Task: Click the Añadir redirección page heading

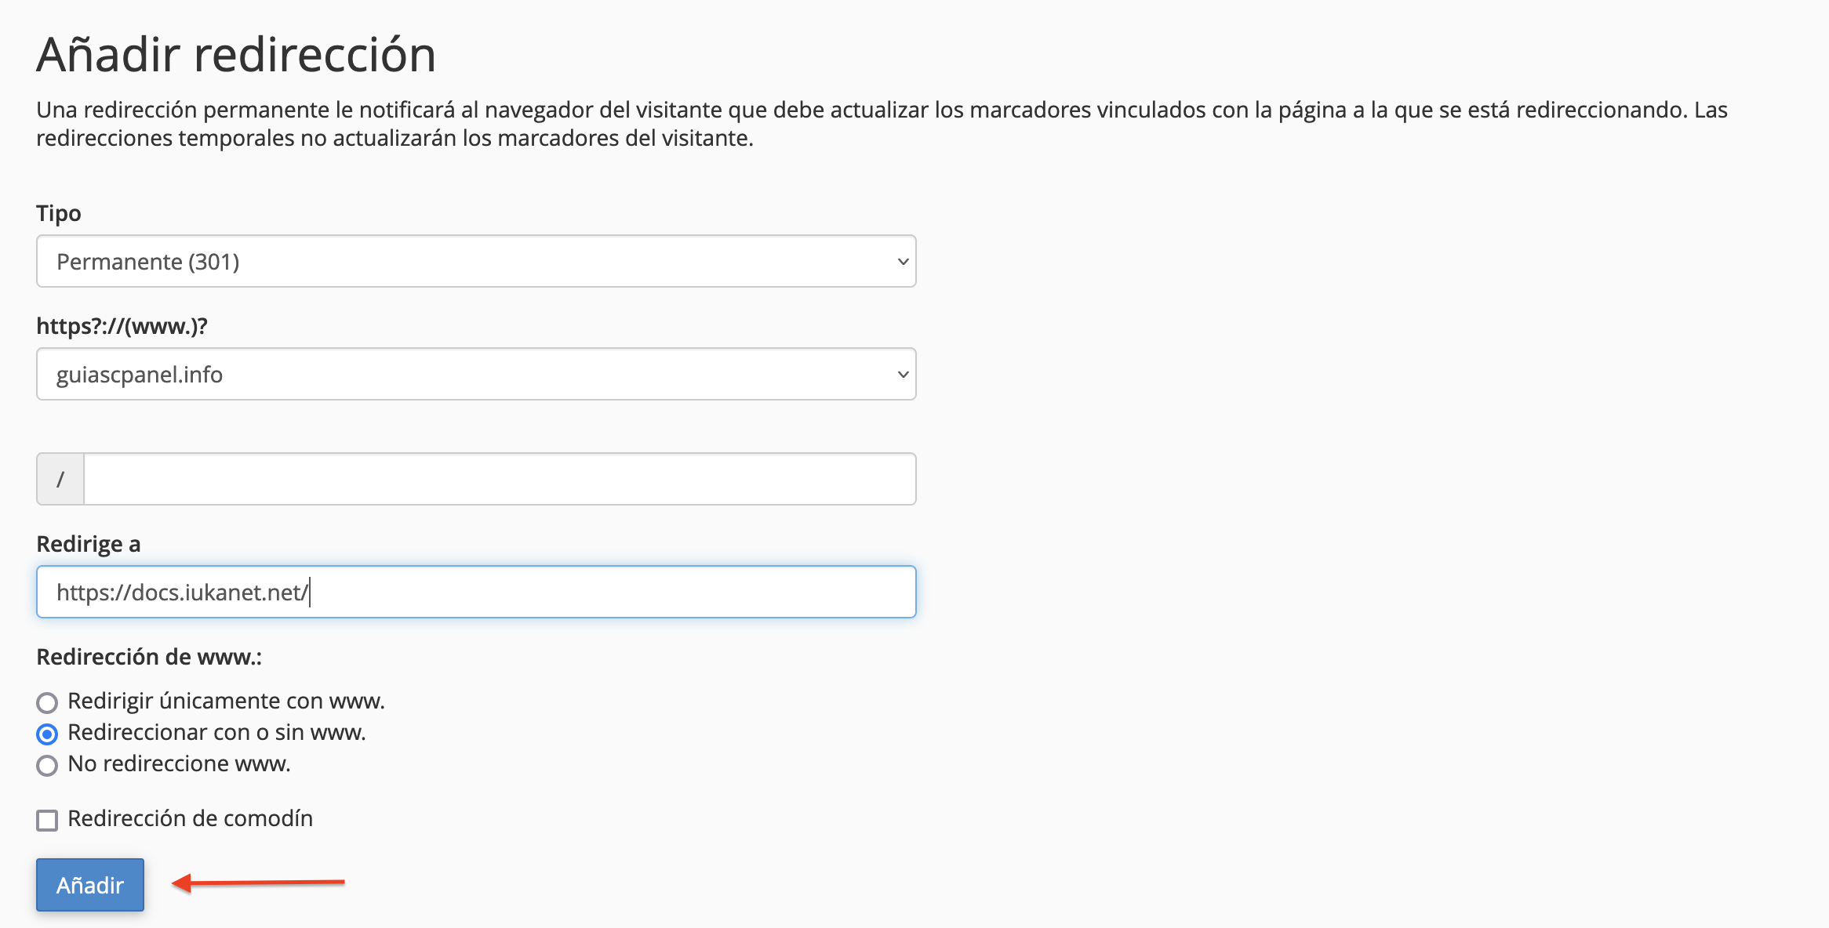Action: click(x=236, y=55)
